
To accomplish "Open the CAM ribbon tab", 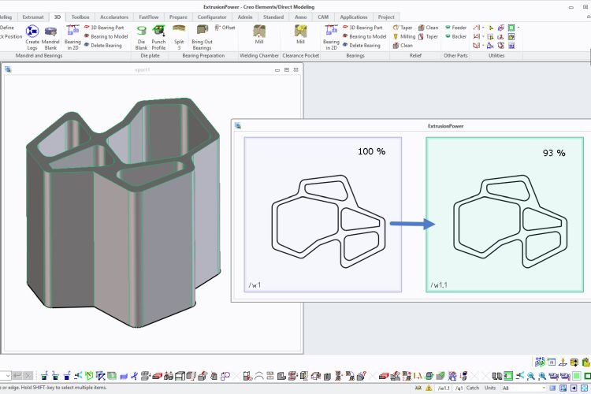I will pyautogui.click(x=323, y=17).
